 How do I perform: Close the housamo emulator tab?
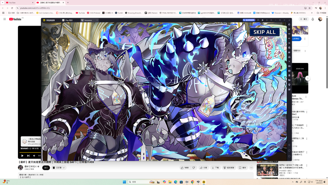click(97, 20)
